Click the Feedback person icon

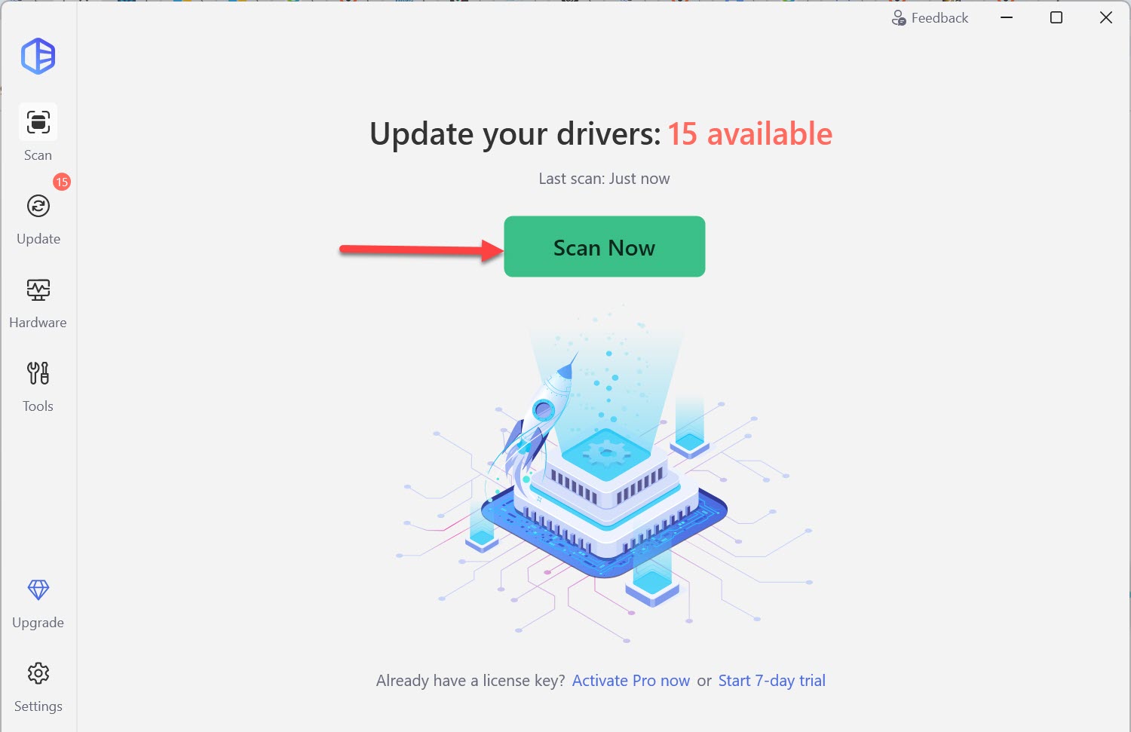click(x=899, y=18)
